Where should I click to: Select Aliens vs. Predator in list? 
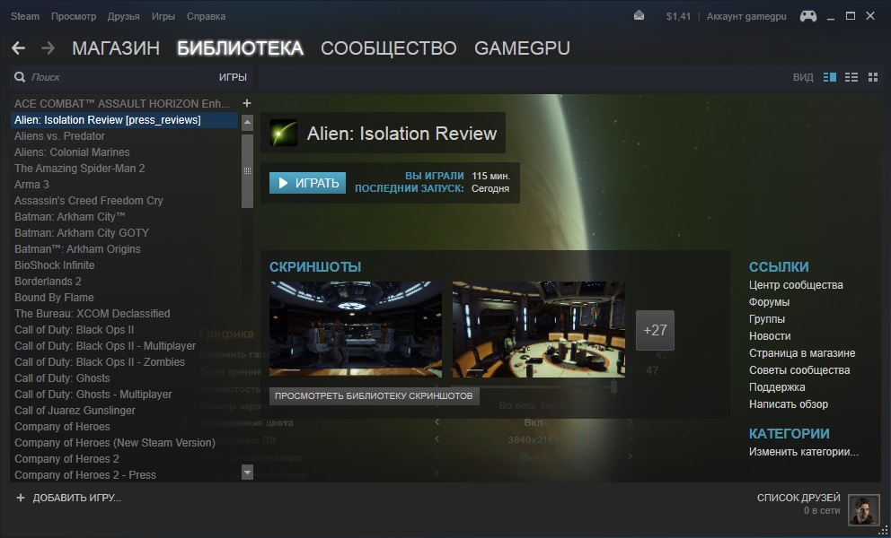59,136
